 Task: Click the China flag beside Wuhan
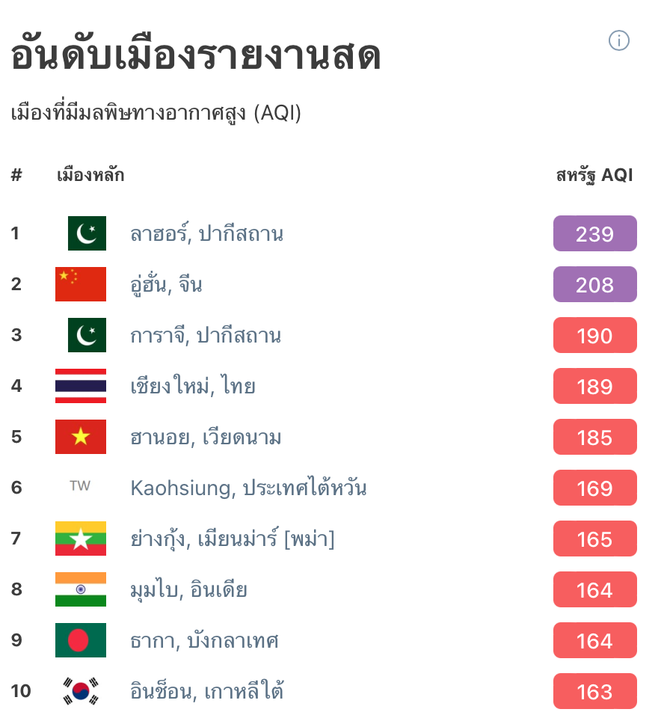80,284
